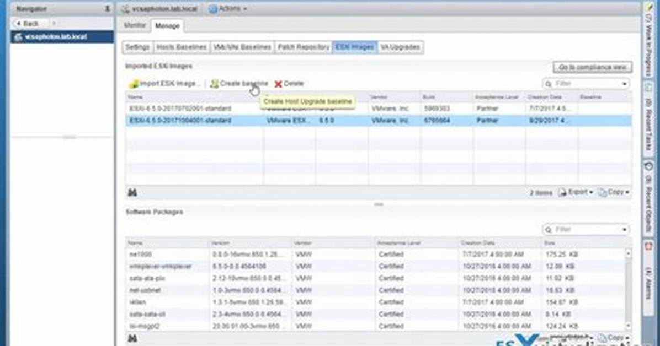Screen dimensions: 660x346
Task: Click the Copy icon in packages footer
Action: [603, 338]
